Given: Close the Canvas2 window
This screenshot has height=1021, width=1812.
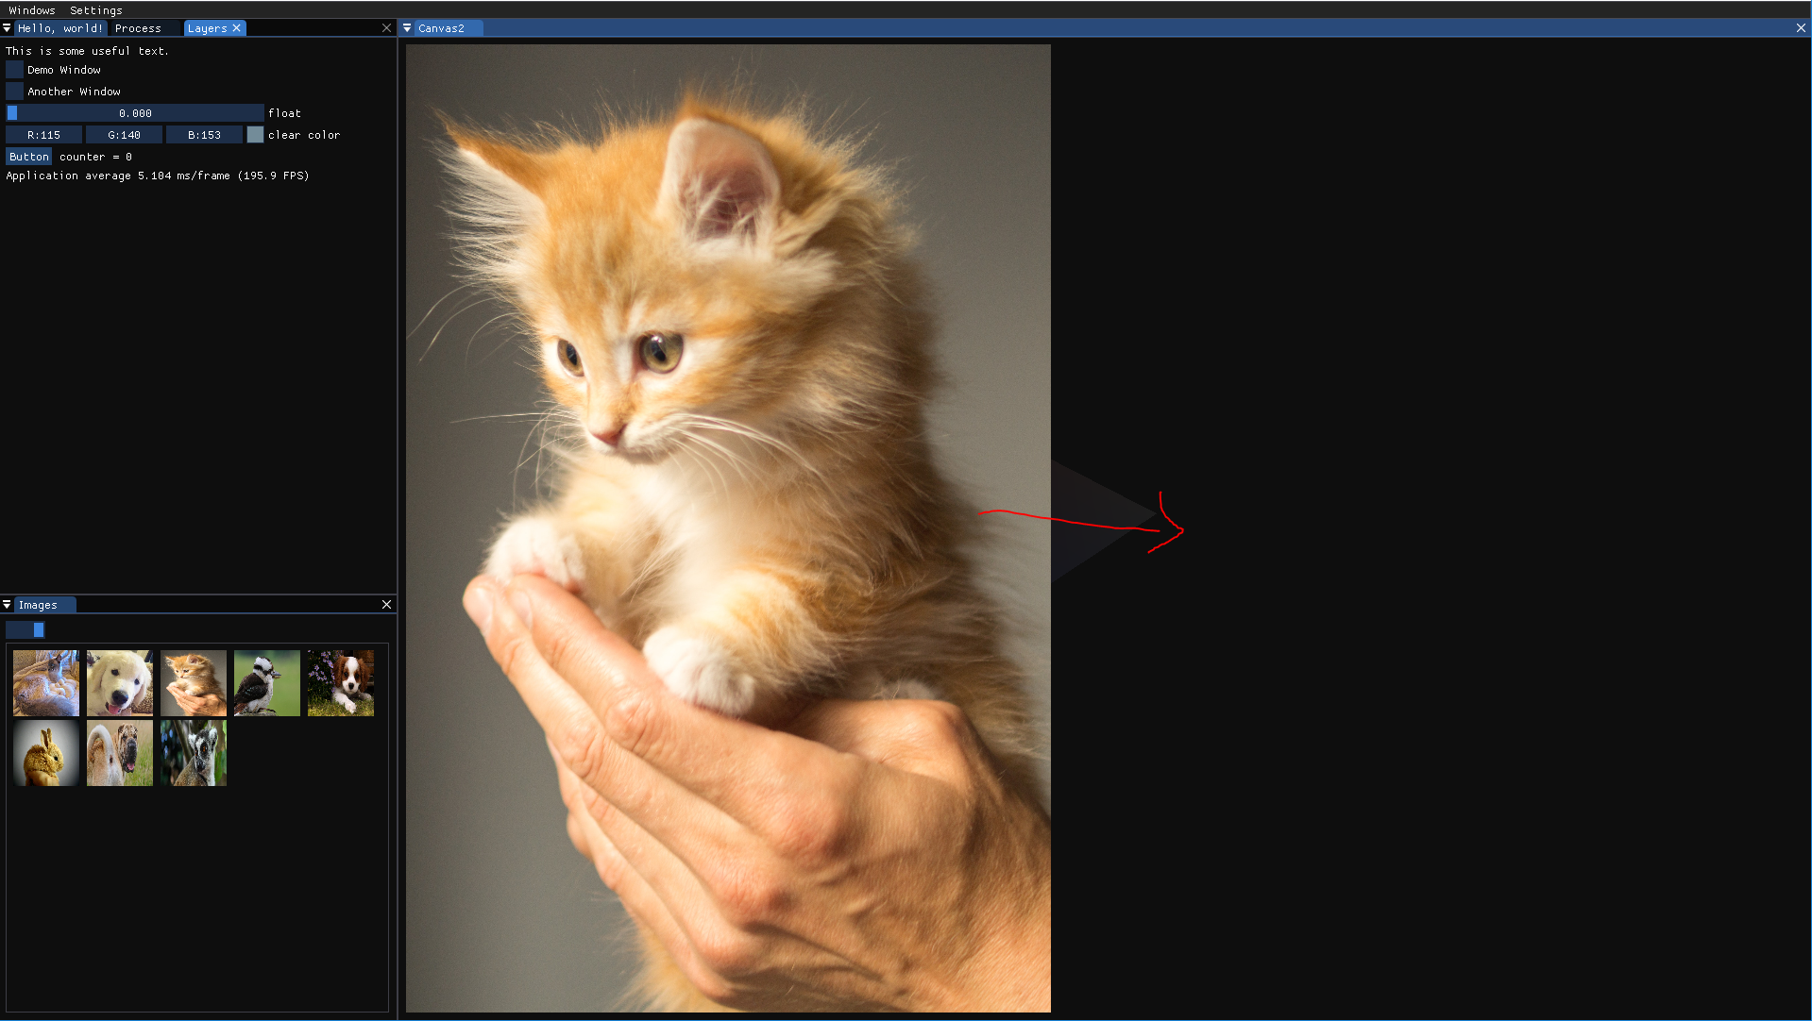Looking at the screenshot, I should [1801, 28].
